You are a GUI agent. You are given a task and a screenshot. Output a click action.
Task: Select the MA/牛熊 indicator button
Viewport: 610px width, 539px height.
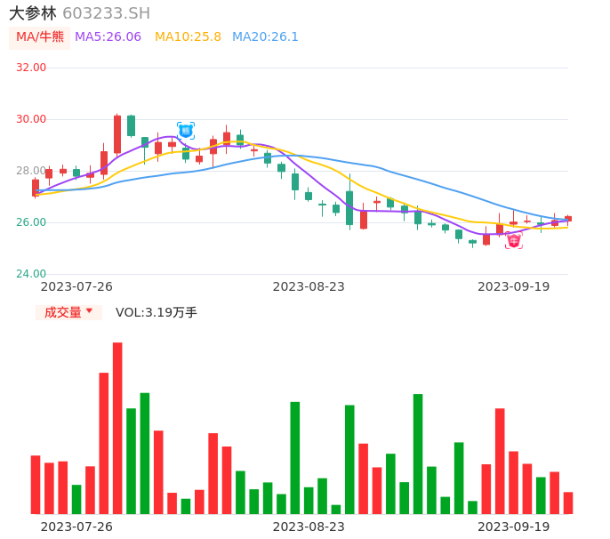40,37
